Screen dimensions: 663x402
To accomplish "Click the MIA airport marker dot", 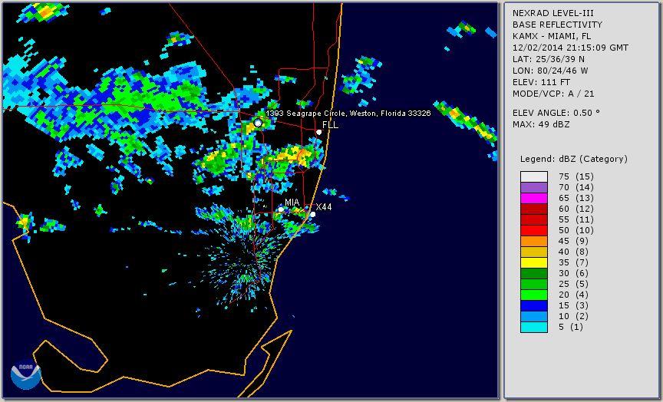I will point(281,209).
